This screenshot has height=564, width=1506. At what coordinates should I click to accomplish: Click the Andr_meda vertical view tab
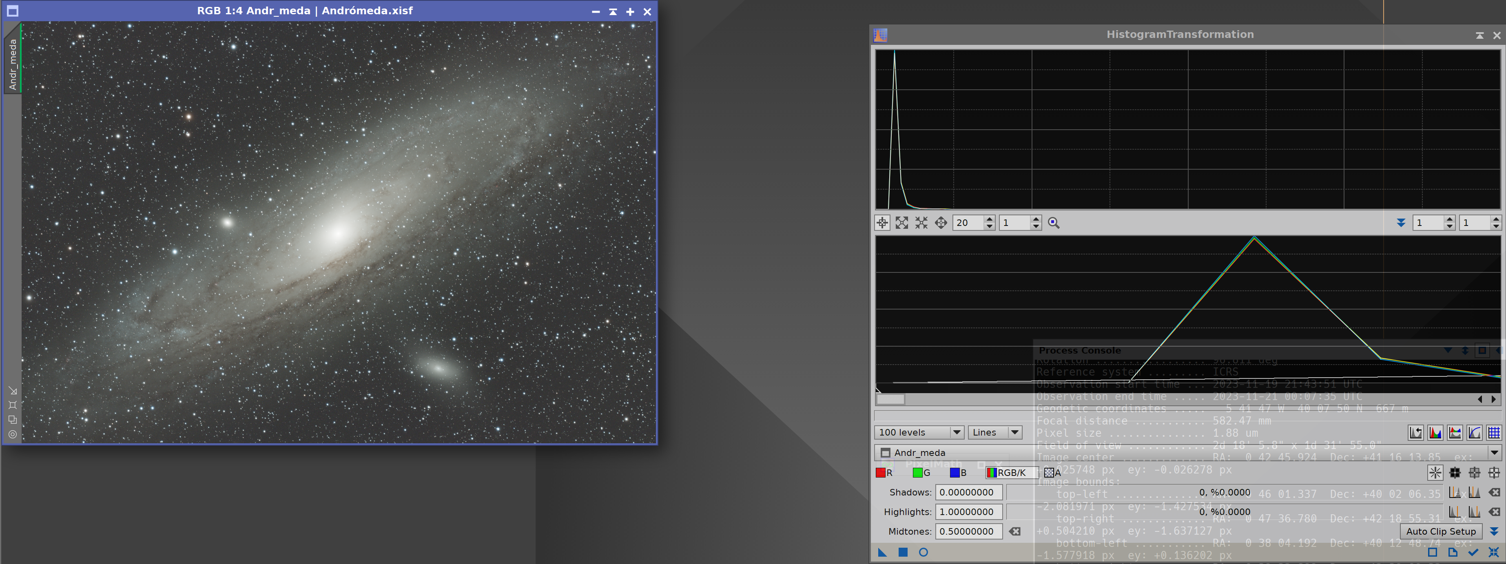pos(12,64)
